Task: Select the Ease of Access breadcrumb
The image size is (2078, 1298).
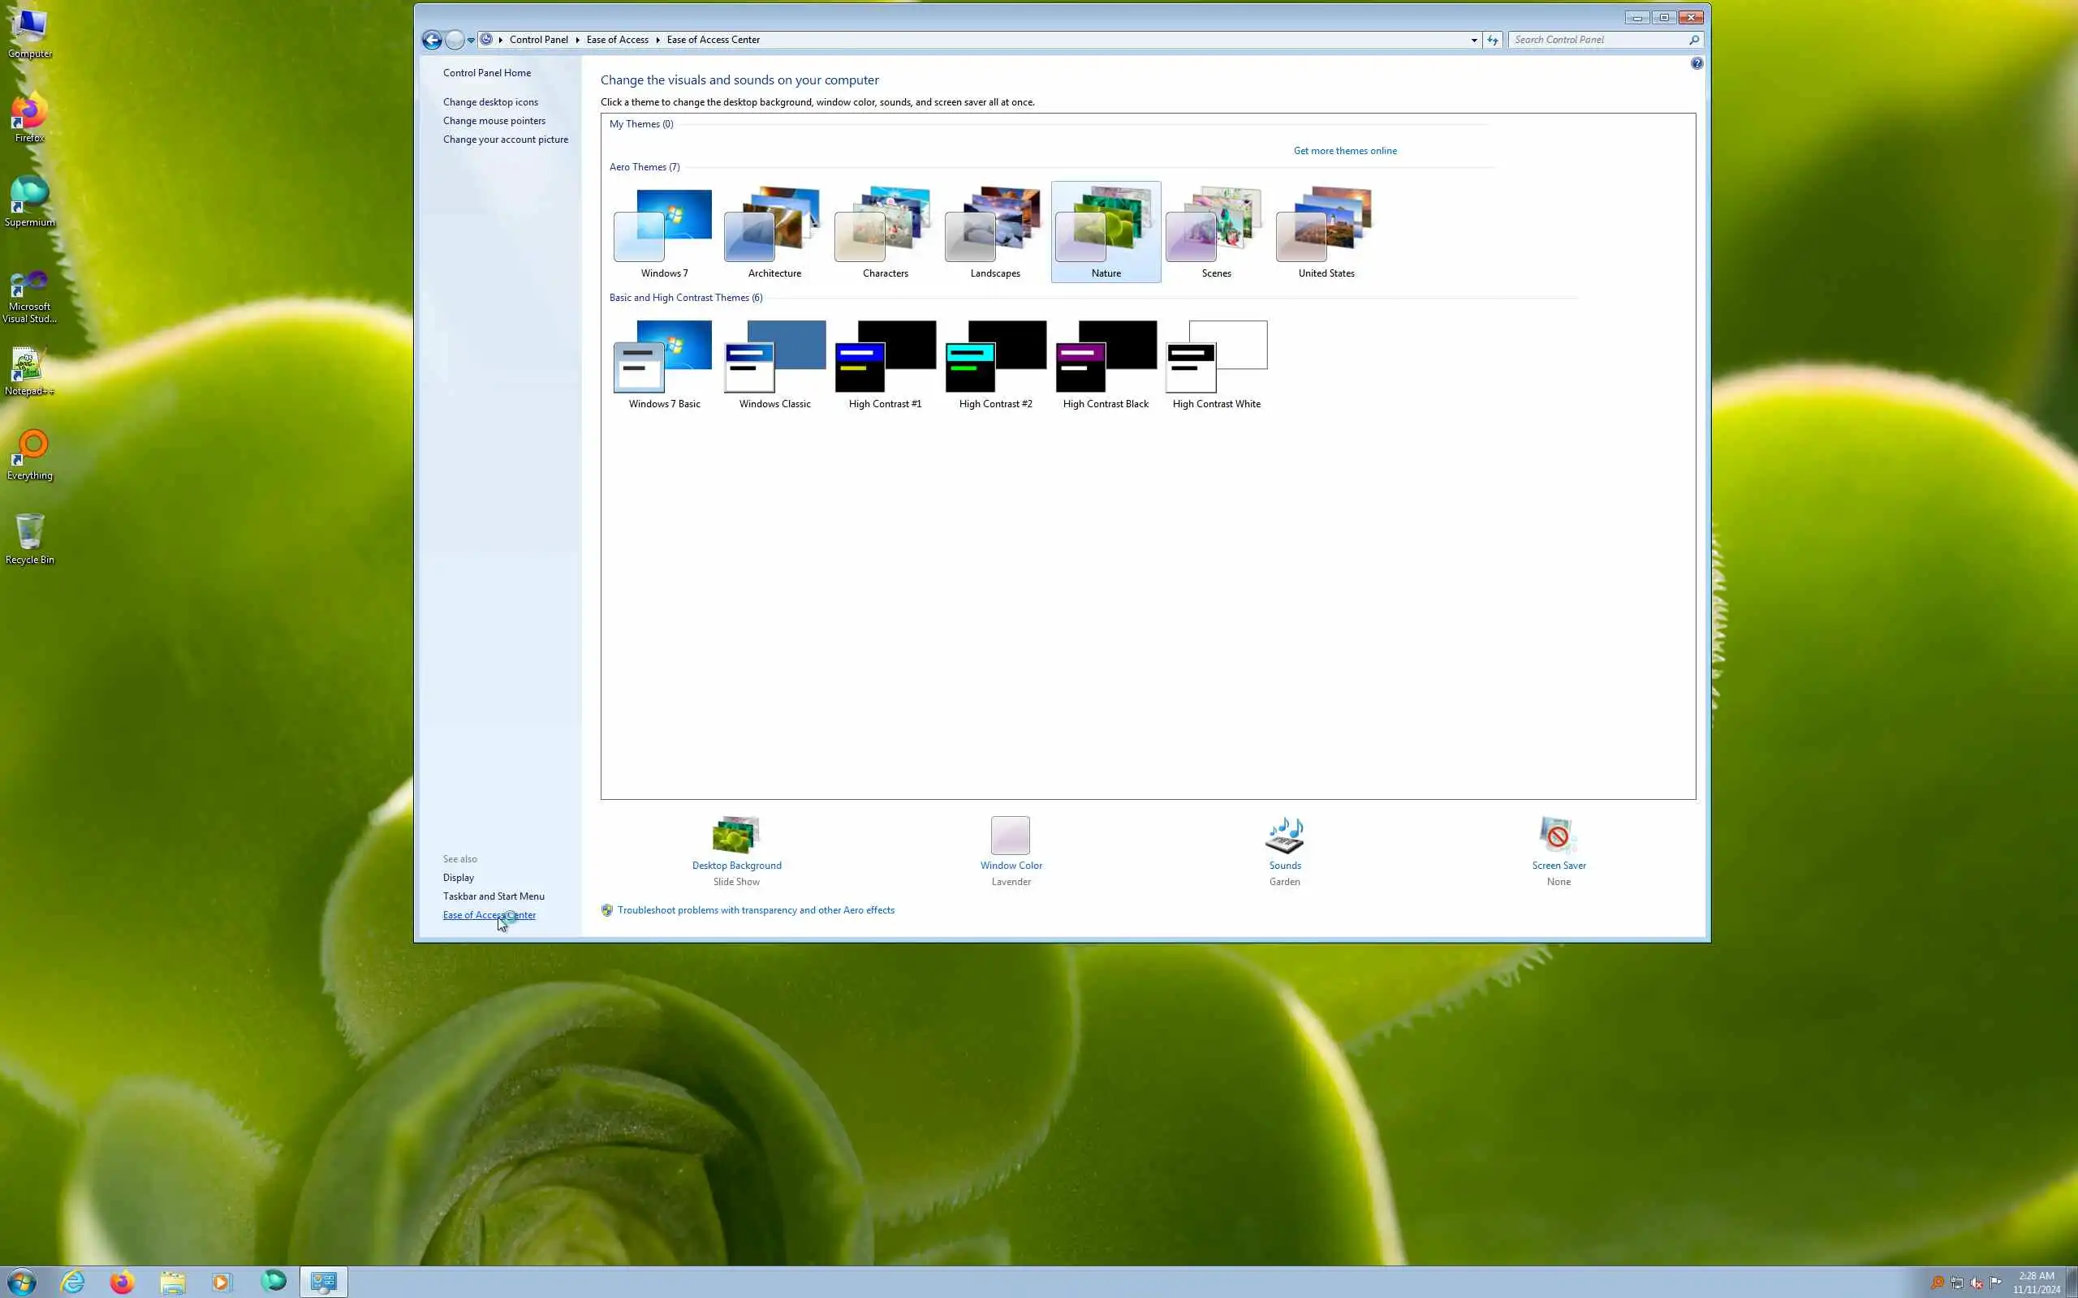Action: 617,40
